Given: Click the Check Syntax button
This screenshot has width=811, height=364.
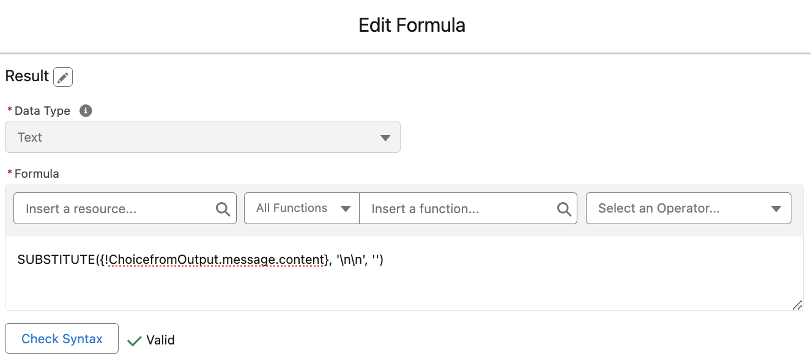Looking at the screenshot, I should 61,338.
